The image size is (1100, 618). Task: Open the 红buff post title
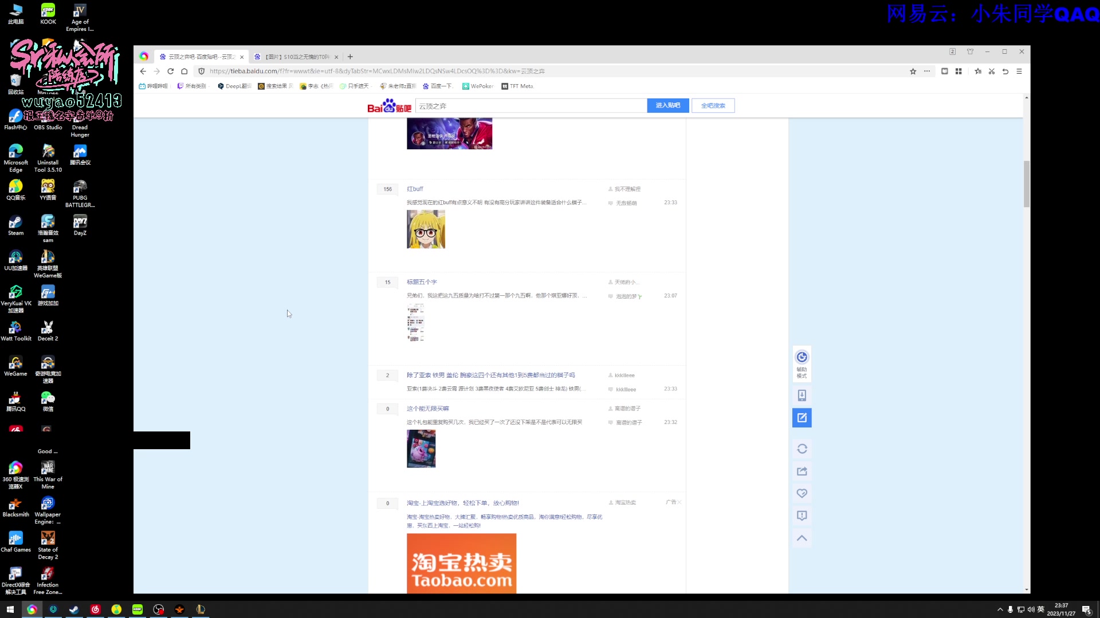coord(415,189)
